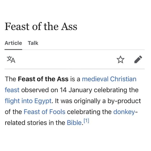Switch to the Article tab
This screenshot has width=151, height=151.
coord(13,43)
